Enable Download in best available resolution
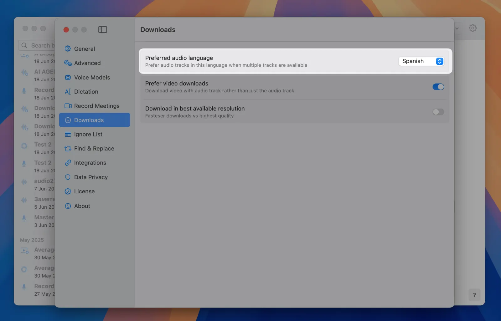The height and width of the screenshot is (321, 501). 438,112
